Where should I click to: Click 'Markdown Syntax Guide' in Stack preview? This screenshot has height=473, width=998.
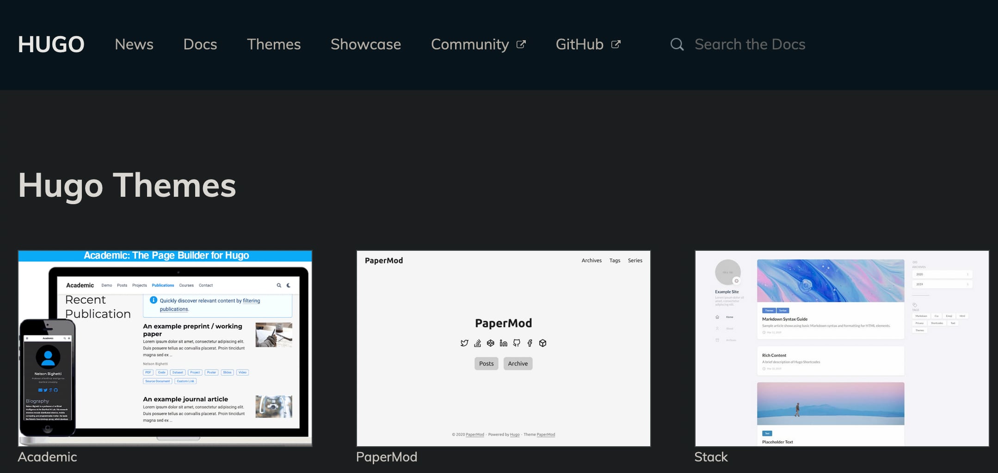click(x=785, y=319)
